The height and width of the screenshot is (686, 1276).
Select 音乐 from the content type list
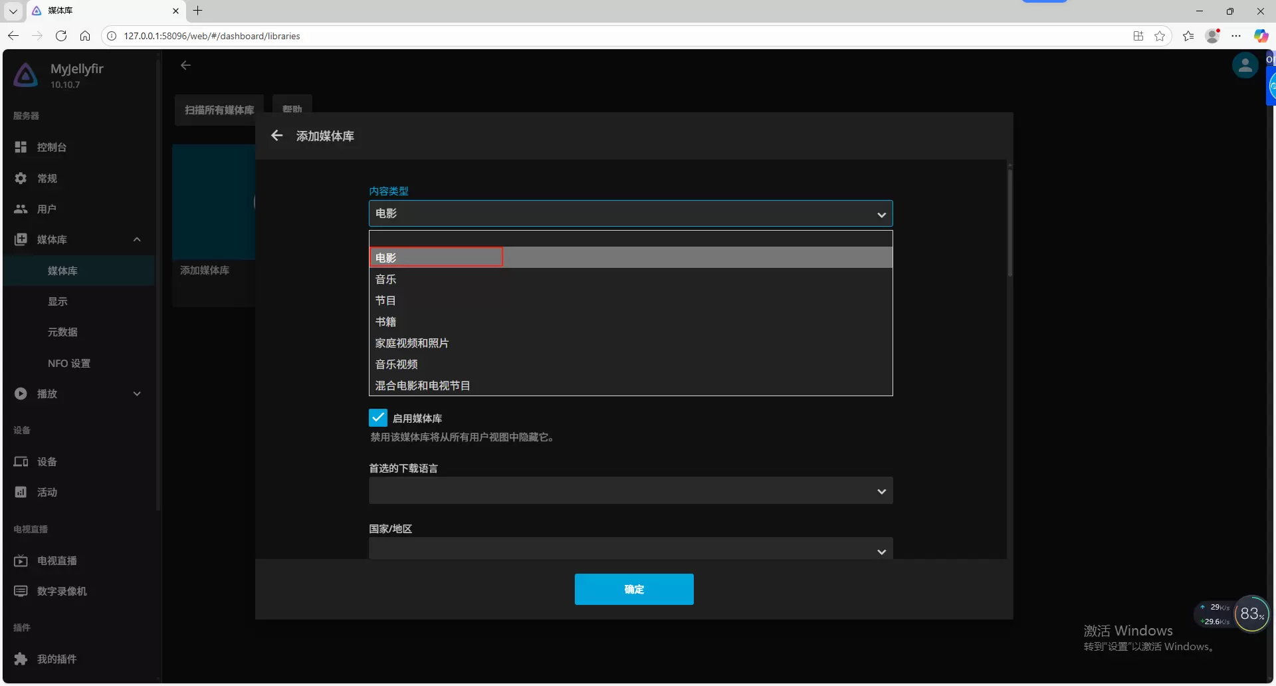tap(386, 279)
